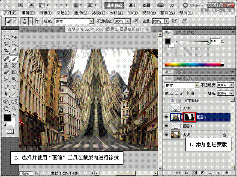237x177 pixels.
Task: Select the Brush tool in toolbox
Action: coord(14,59)
